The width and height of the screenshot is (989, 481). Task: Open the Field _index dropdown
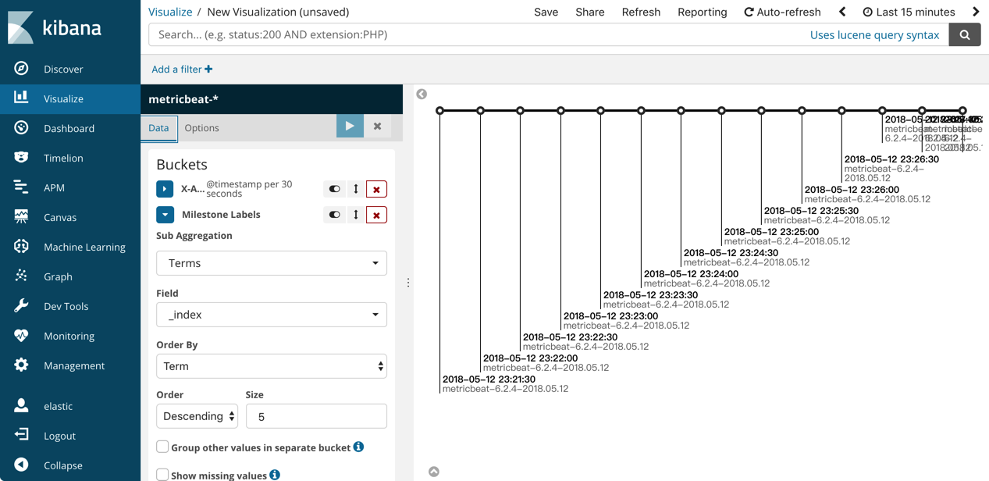(x=272, y=315)
